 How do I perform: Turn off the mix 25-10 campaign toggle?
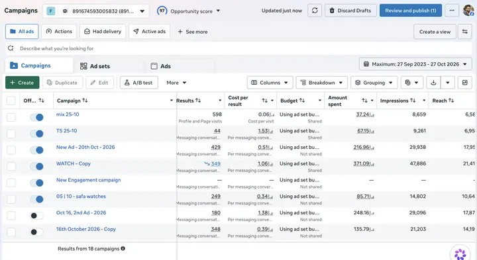(x=36, y=117)
